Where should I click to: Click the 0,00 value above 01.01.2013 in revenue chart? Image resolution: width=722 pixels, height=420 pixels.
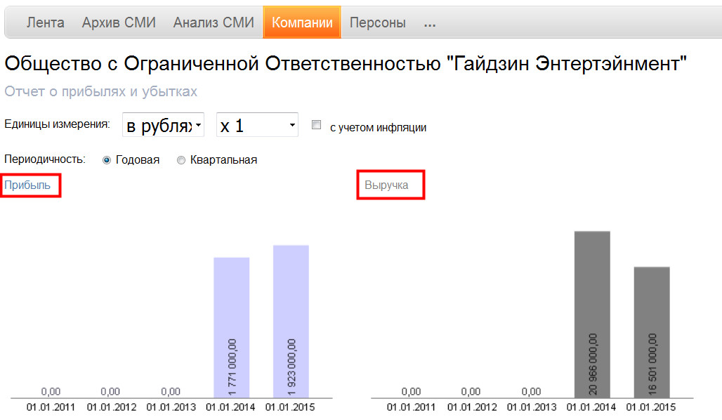pos(532,391)
